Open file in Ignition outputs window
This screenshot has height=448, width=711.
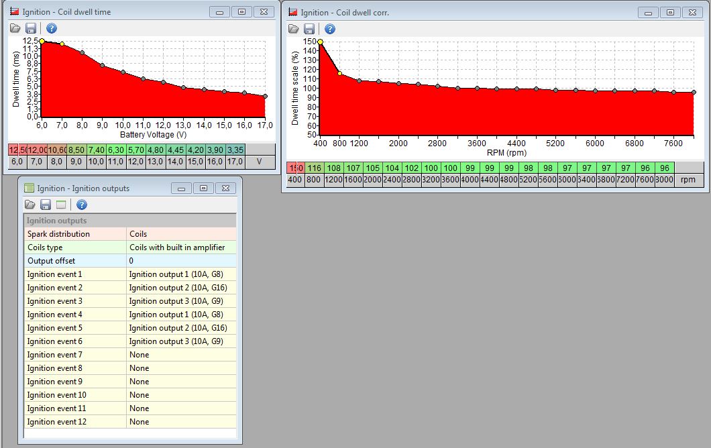tap(30, 205)
